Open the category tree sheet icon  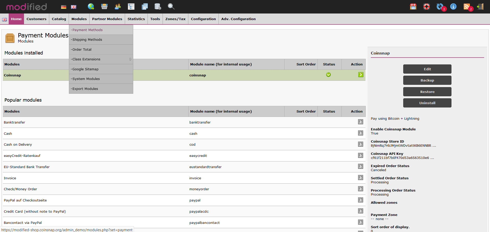pyautogui.click(x=131, y=6)
